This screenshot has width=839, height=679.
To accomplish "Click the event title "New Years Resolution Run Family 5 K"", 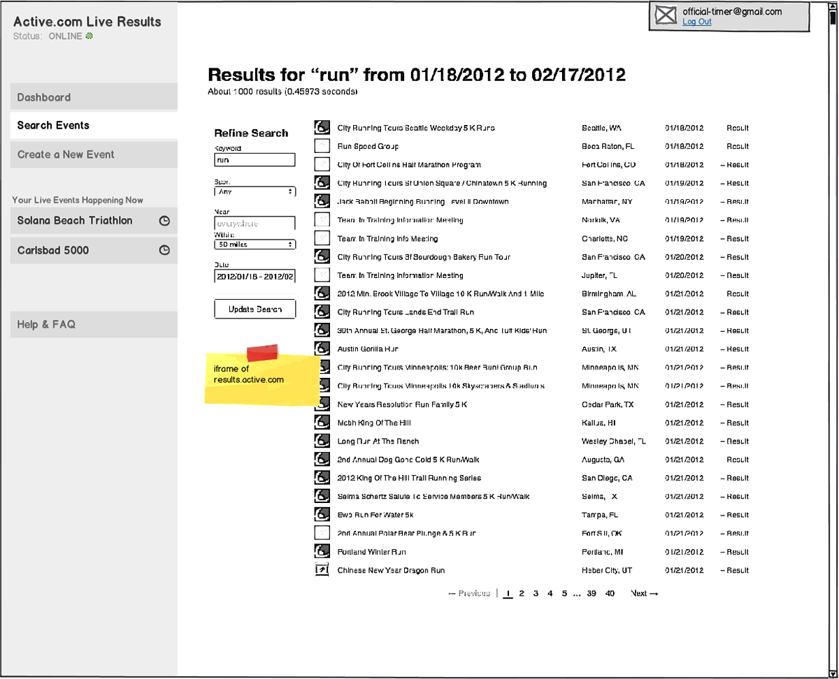I will (x=402, y=404).
